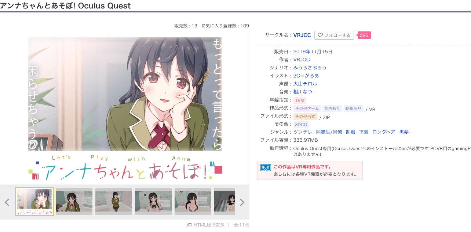Open the 黒髪 genre link
Viewport: 471px width, 232px height.
404,132
